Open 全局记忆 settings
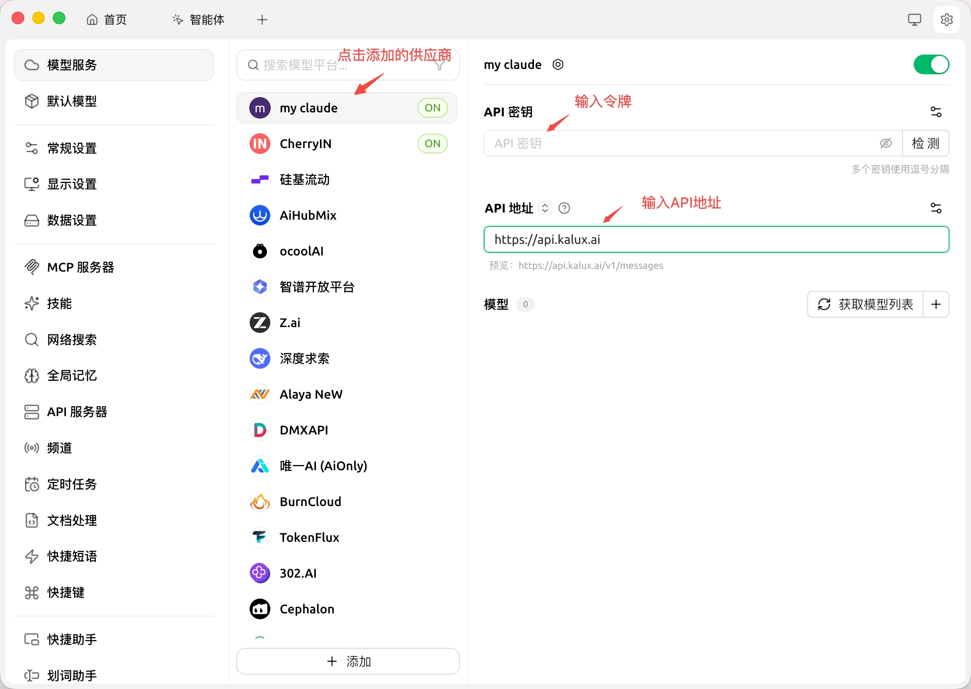Image resolution: width=971 pixels, height=689 pixels. (114, 375)
